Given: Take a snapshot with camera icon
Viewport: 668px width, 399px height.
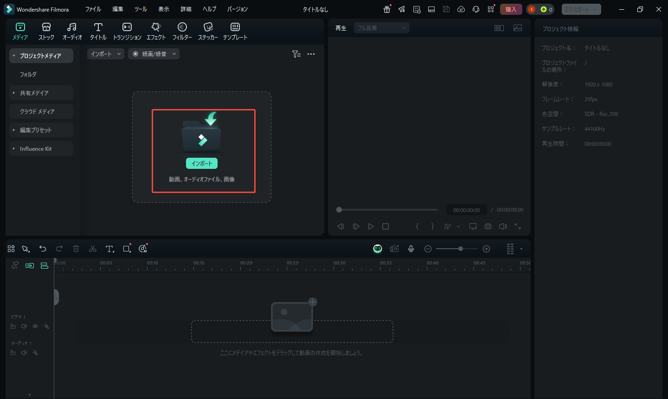Looking at the screenshot, I should click(x=488, y=226).
